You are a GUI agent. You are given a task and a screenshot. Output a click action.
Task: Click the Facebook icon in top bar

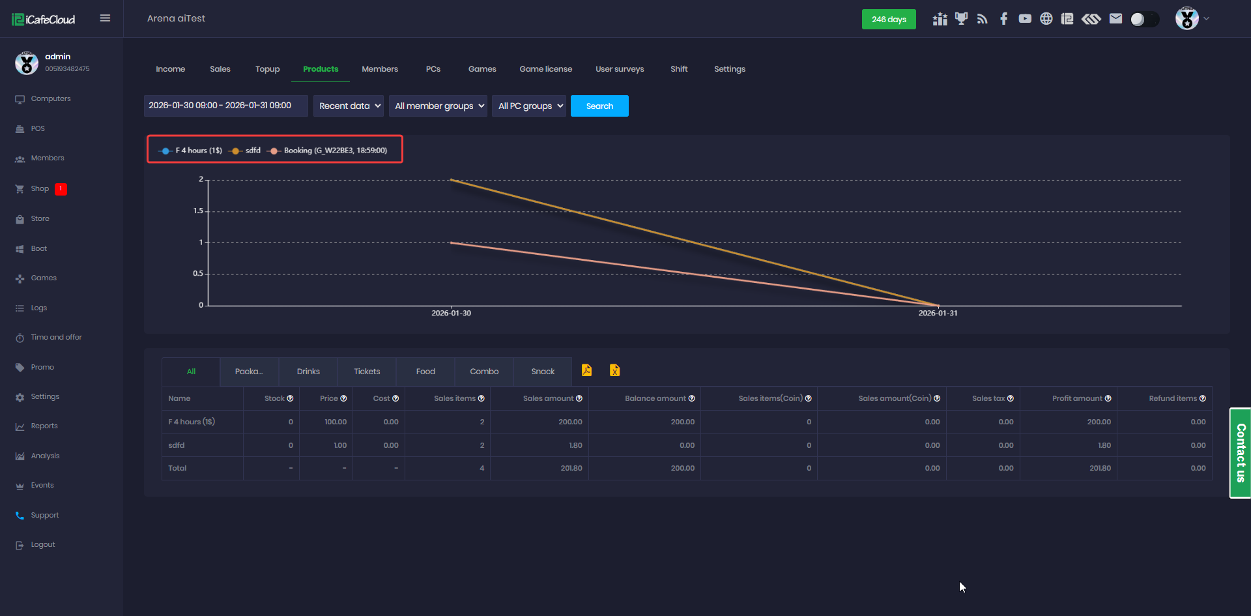(x=1003, y=19)
